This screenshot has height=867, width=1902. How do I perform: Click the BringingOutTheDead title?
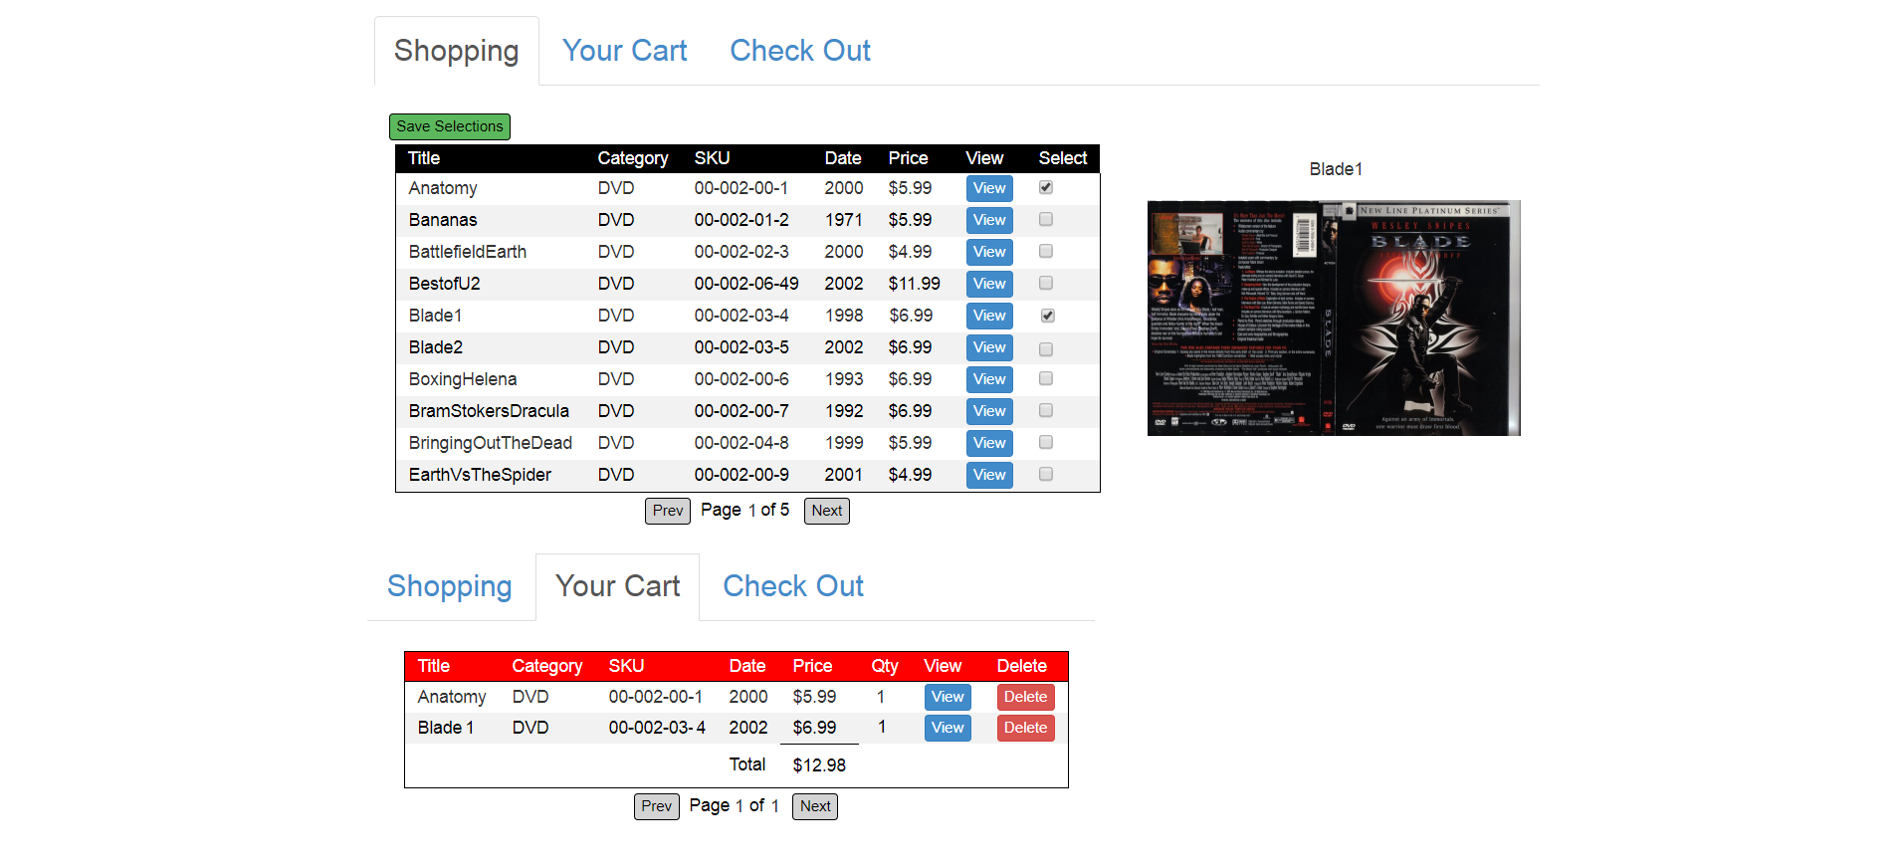point(491,443)
